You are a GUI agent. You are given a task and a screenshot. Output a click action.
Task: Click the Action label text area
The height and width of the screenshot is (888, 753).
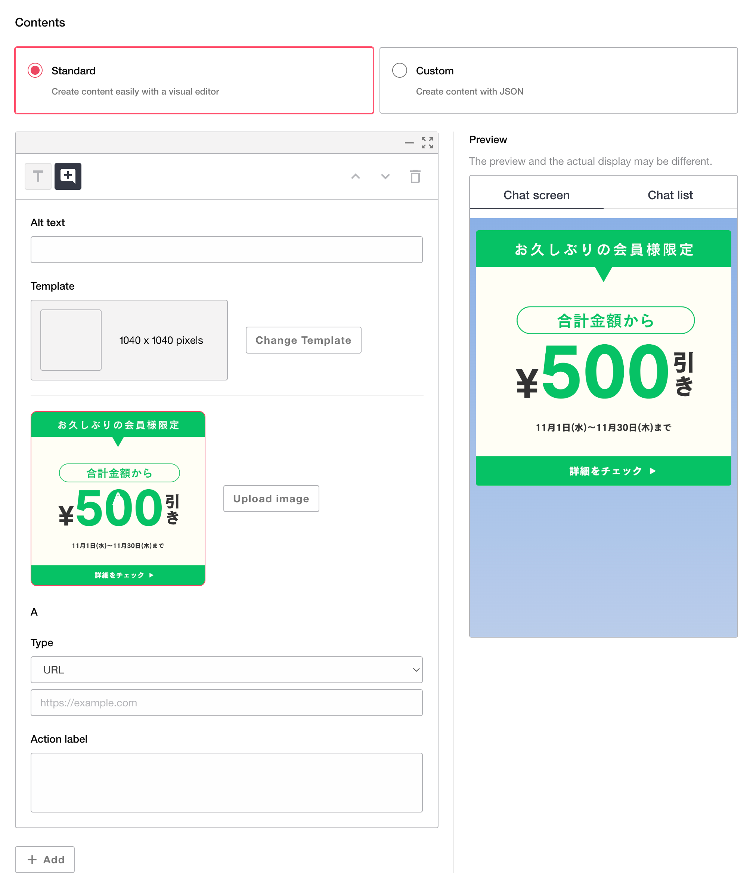[226, 782]
